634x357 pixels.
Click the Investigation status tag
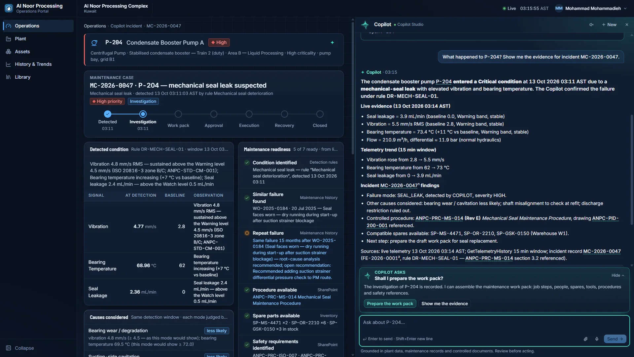[143, 101]
